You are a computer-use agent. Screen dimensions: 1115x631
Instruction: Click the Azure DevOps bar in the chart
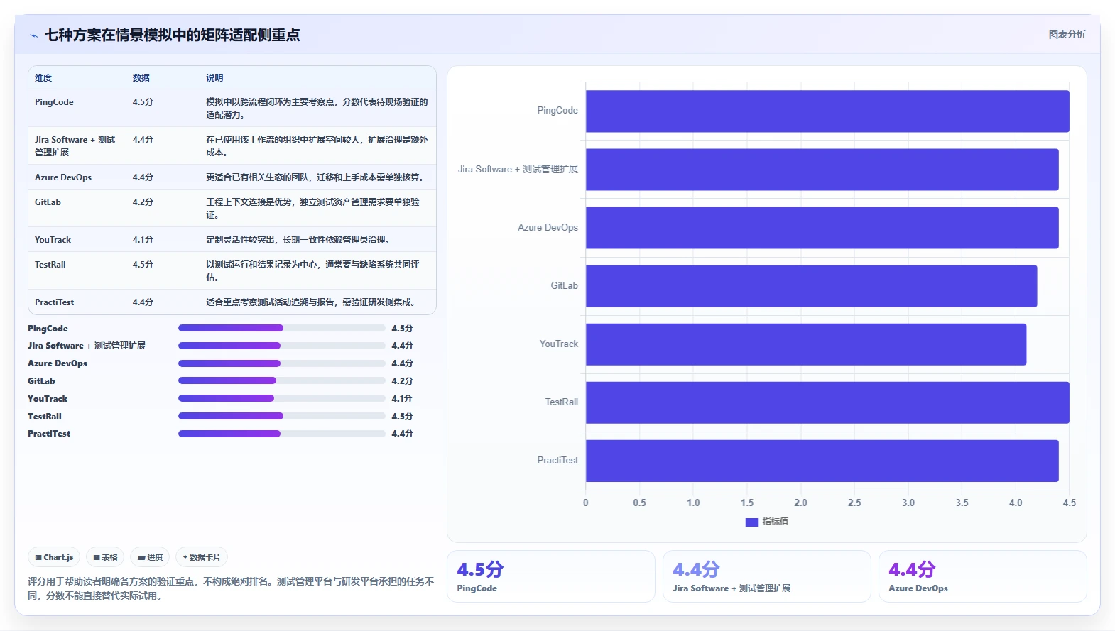pos(822,227)
